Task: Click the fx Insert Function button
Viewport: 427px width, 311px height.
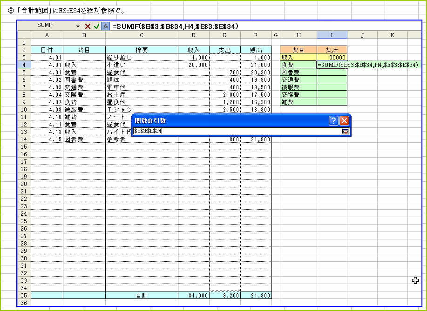Action: [105, 26]
